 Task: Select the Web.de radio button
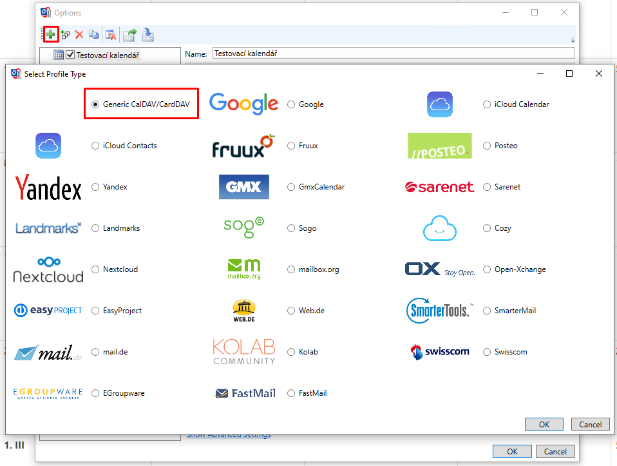[291, 311]
